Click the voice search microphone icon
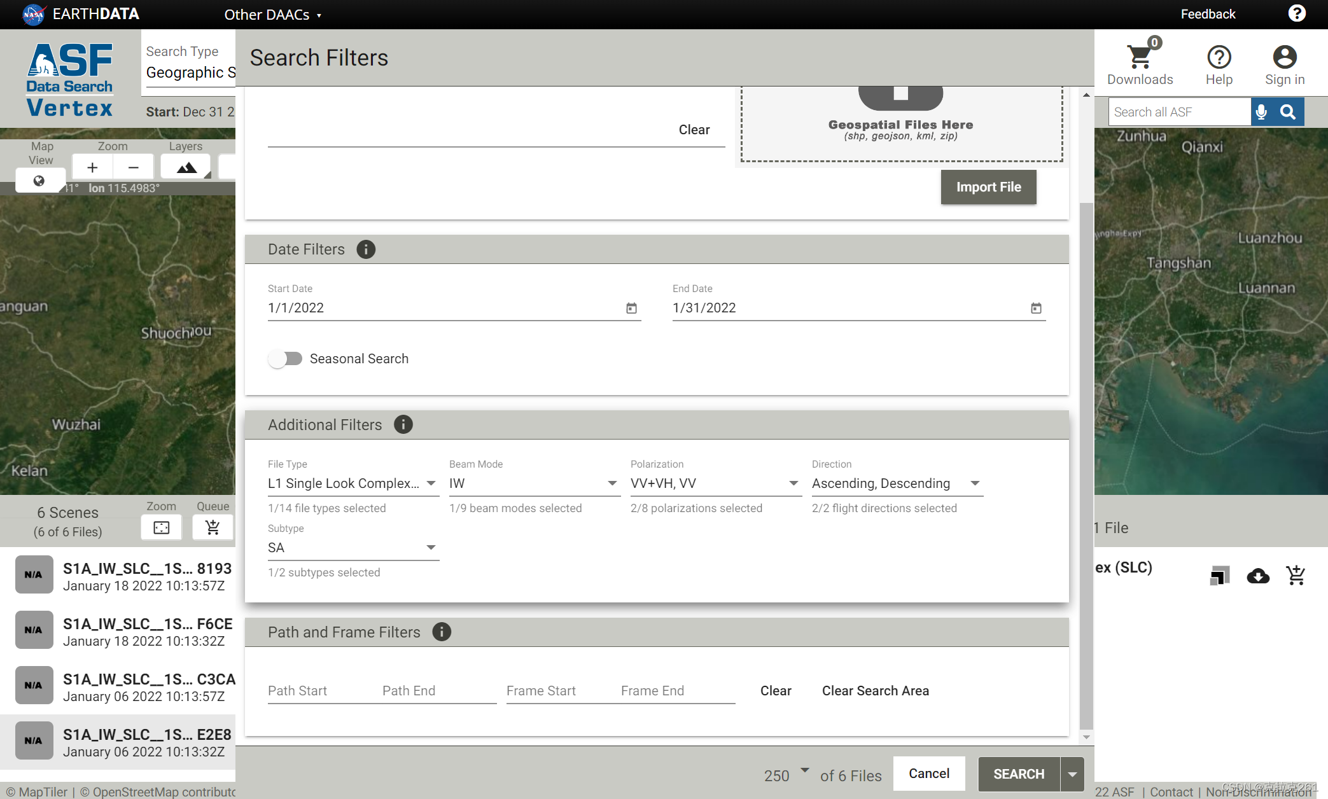 [1261, 112]
